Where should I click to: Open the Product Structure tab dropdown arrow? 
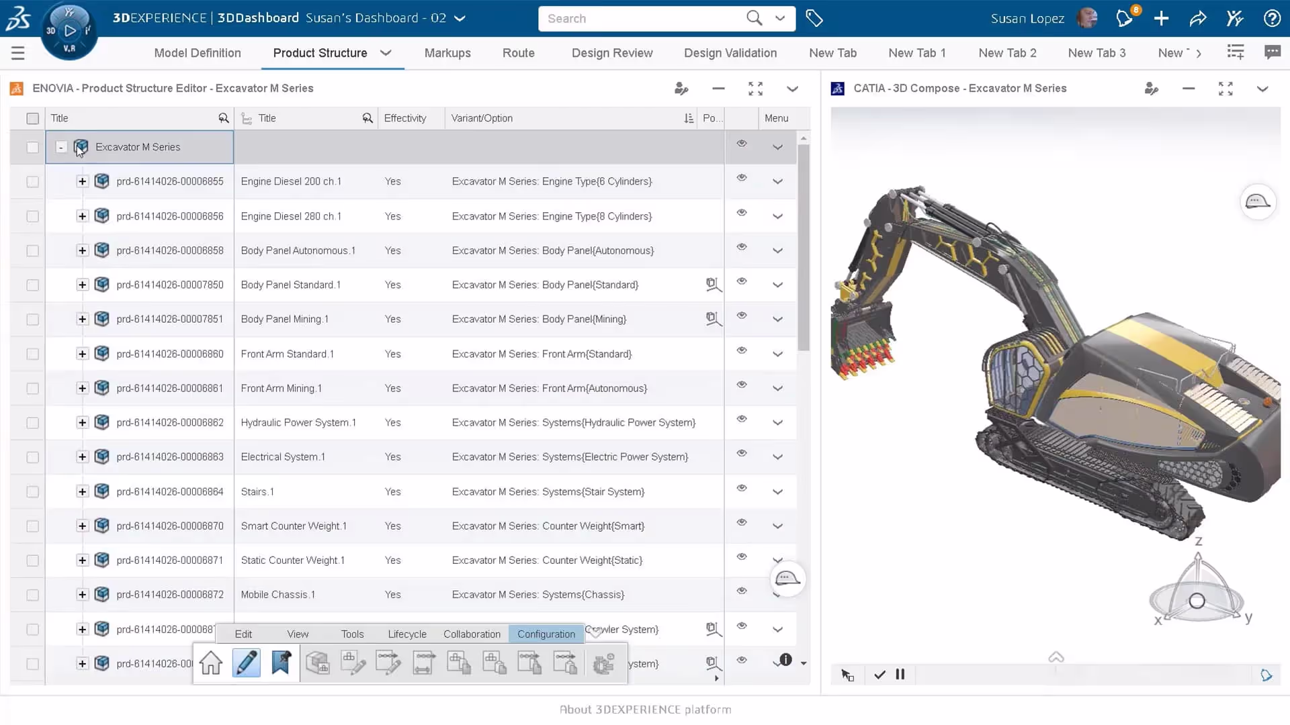tap(386, 53)
